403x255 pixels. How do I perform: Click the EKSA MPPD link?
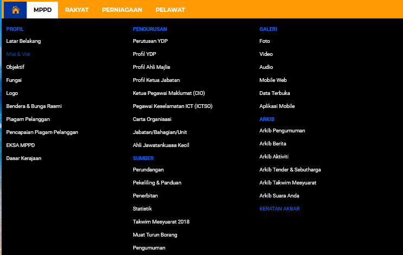(x=20, y=145)
